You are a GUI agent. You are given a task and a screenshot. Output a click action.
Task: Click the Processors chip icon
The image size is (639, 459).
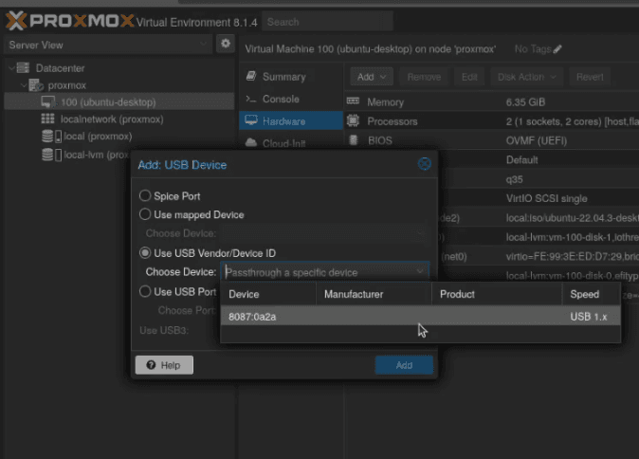[353, 121]
